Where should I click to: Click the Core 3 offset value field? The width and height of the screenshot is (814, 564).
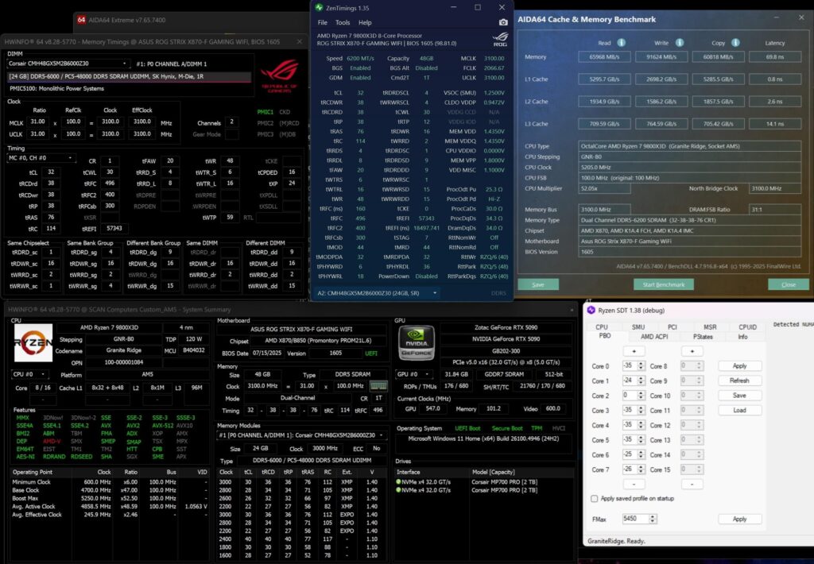pos(630,410)
